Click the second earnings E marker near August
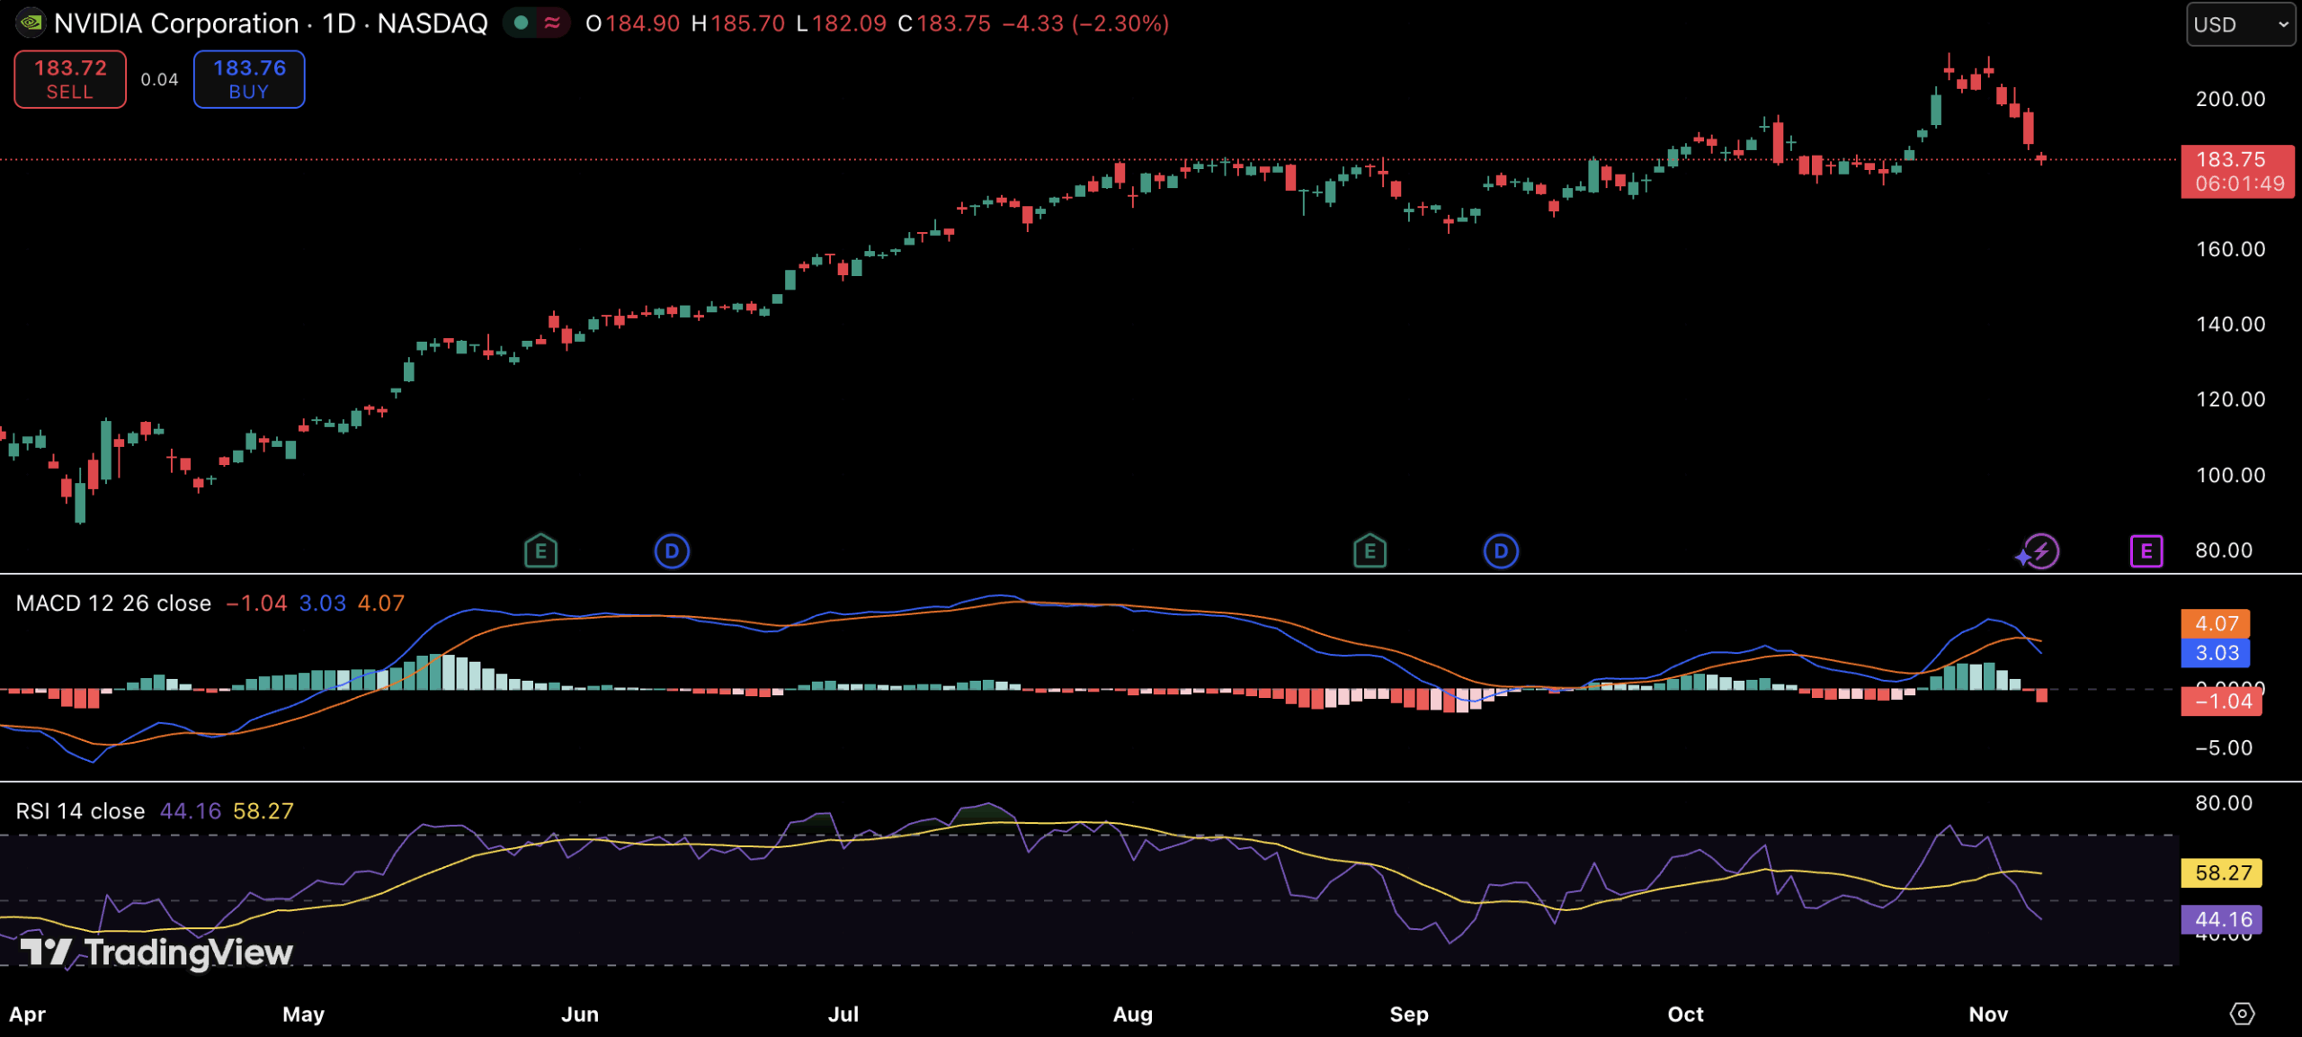This screenshot has width=2302, height=1037. 1370,551
